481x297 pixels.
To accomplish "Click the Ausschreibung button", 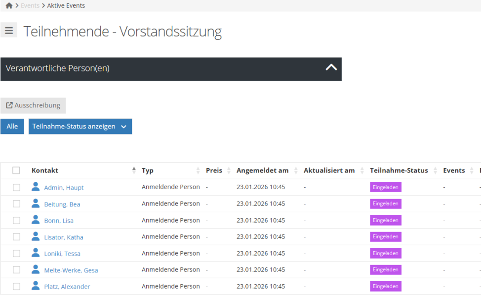I will (33, 105).
